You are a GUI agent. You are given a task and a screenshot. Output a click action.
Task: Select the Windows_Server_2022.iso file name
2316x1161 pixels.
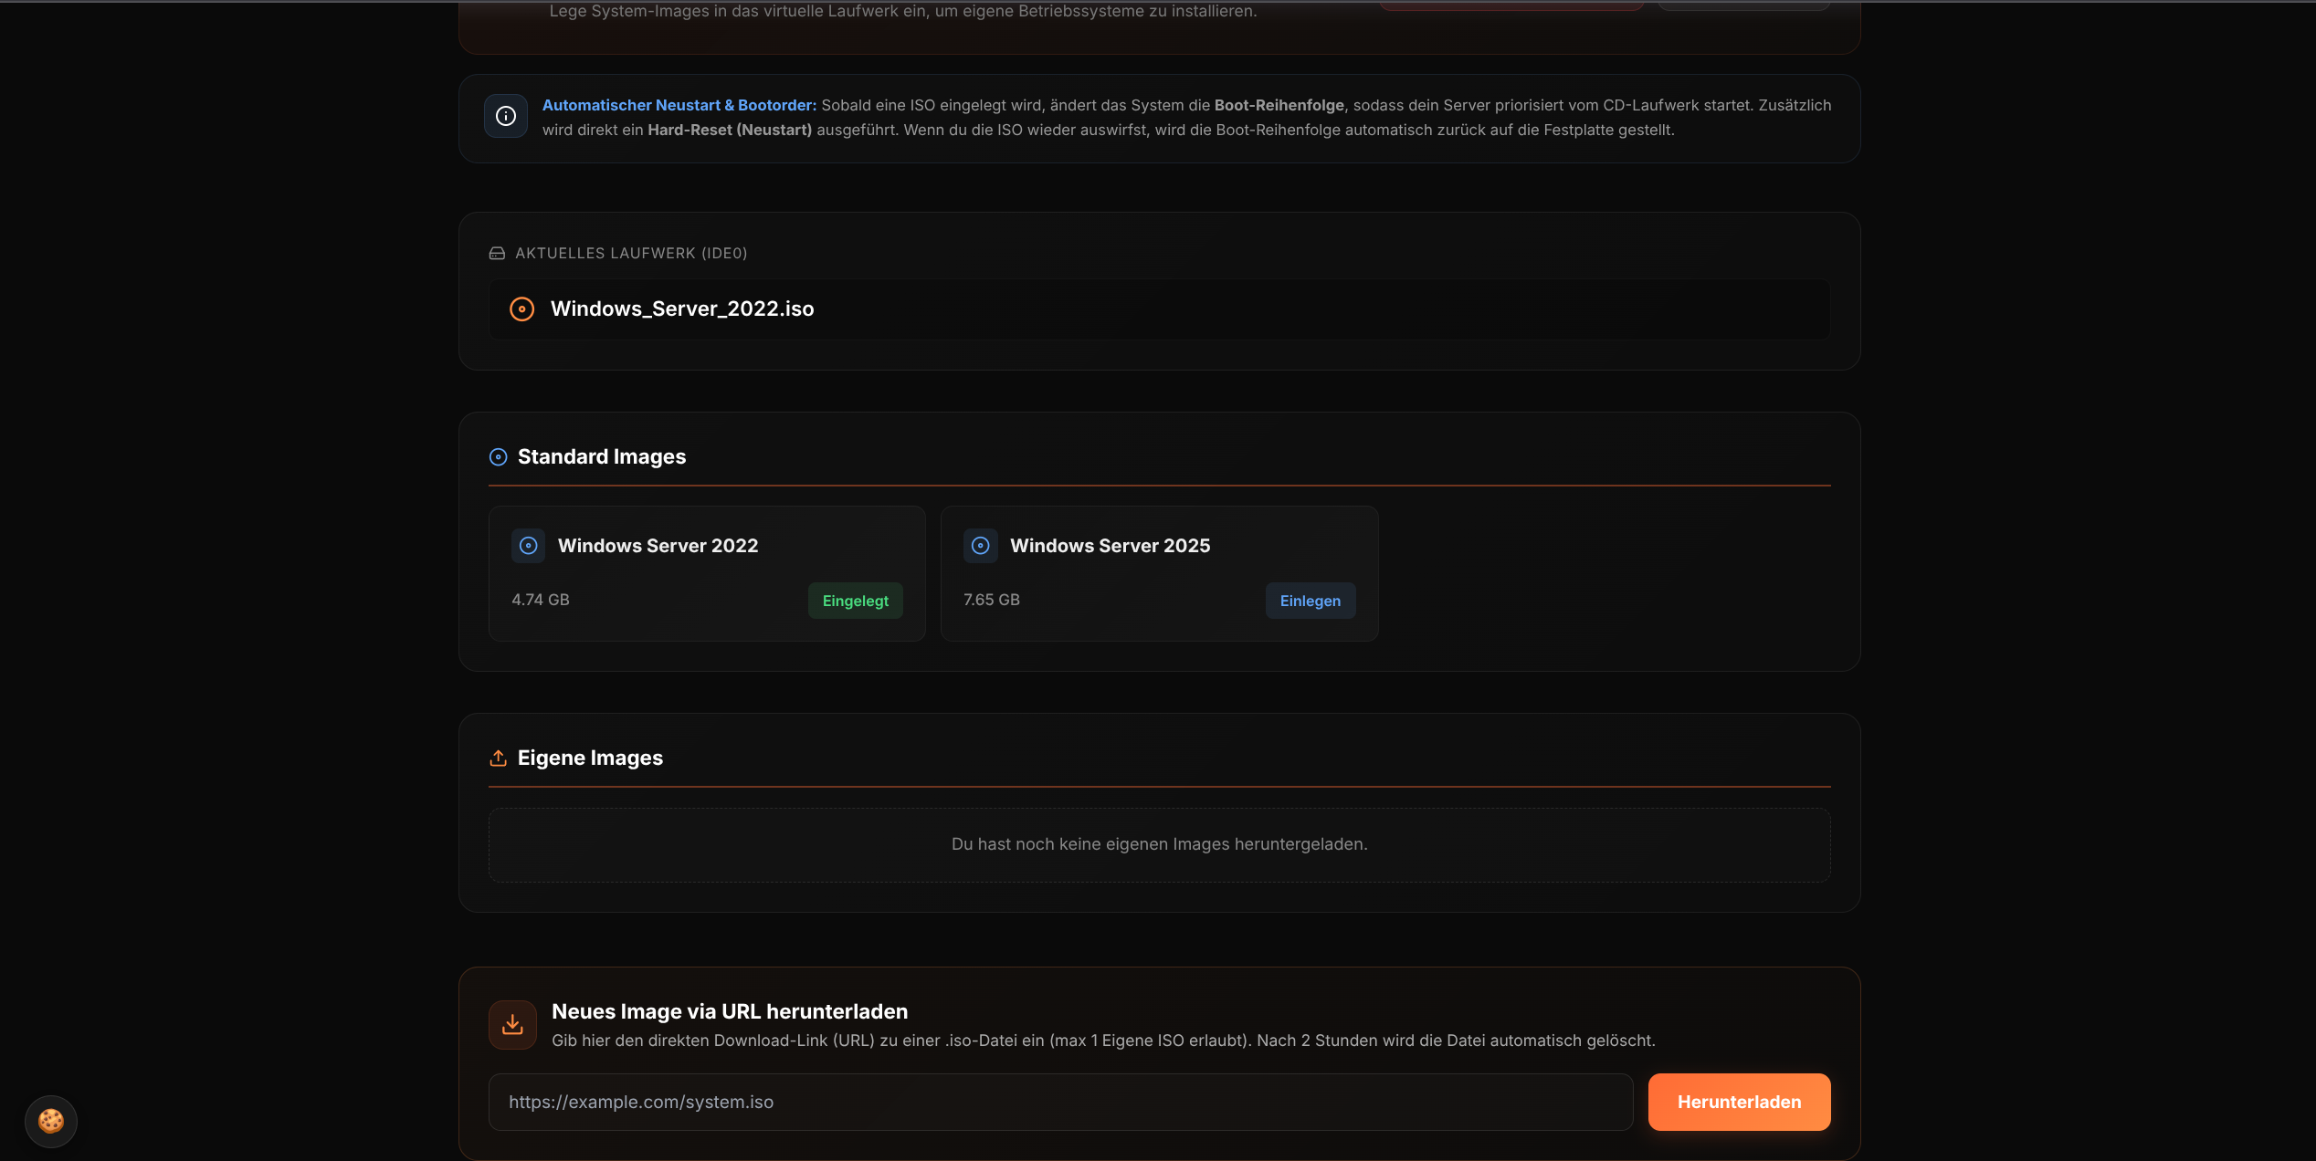pyautogui.click(x=682, y=309)
